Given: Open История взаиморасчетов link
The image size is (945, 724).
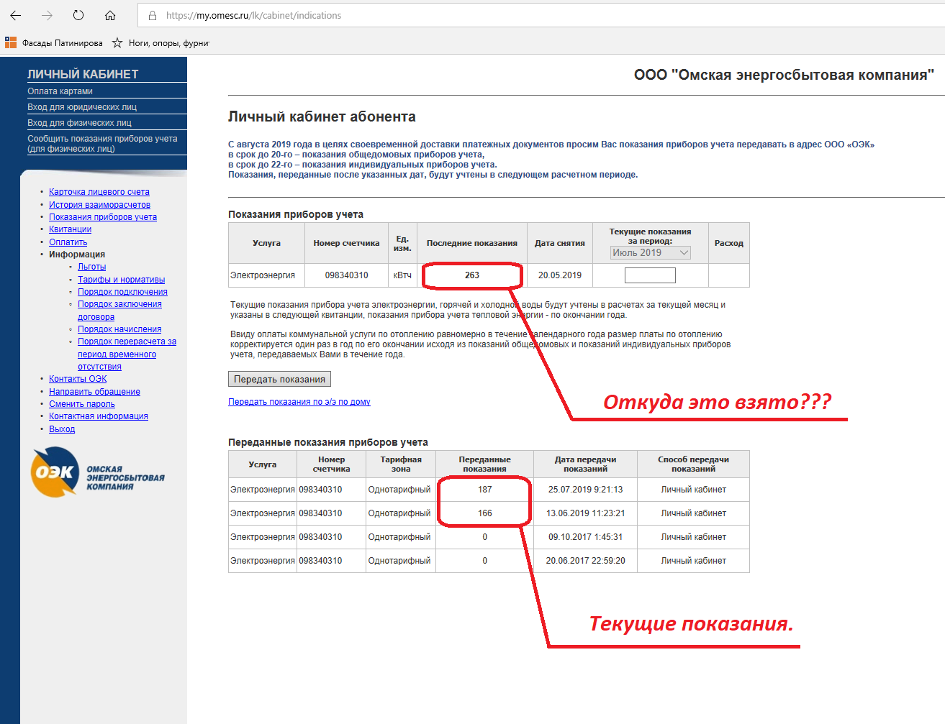Looking at the screenshot, I should click(99, 205).
